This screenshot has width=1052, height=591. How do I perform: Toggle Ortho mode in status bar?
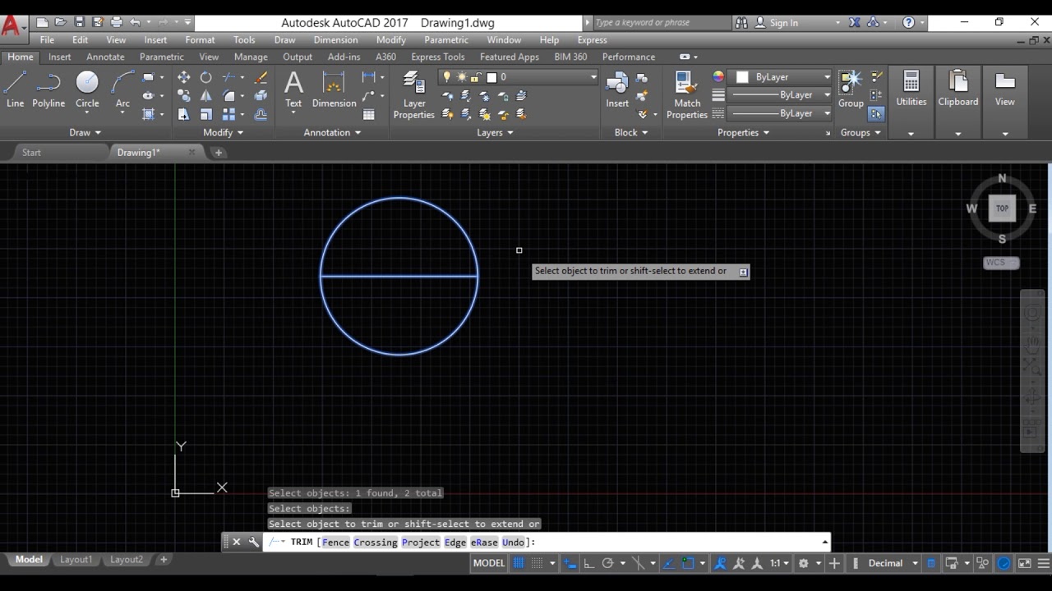588,563
